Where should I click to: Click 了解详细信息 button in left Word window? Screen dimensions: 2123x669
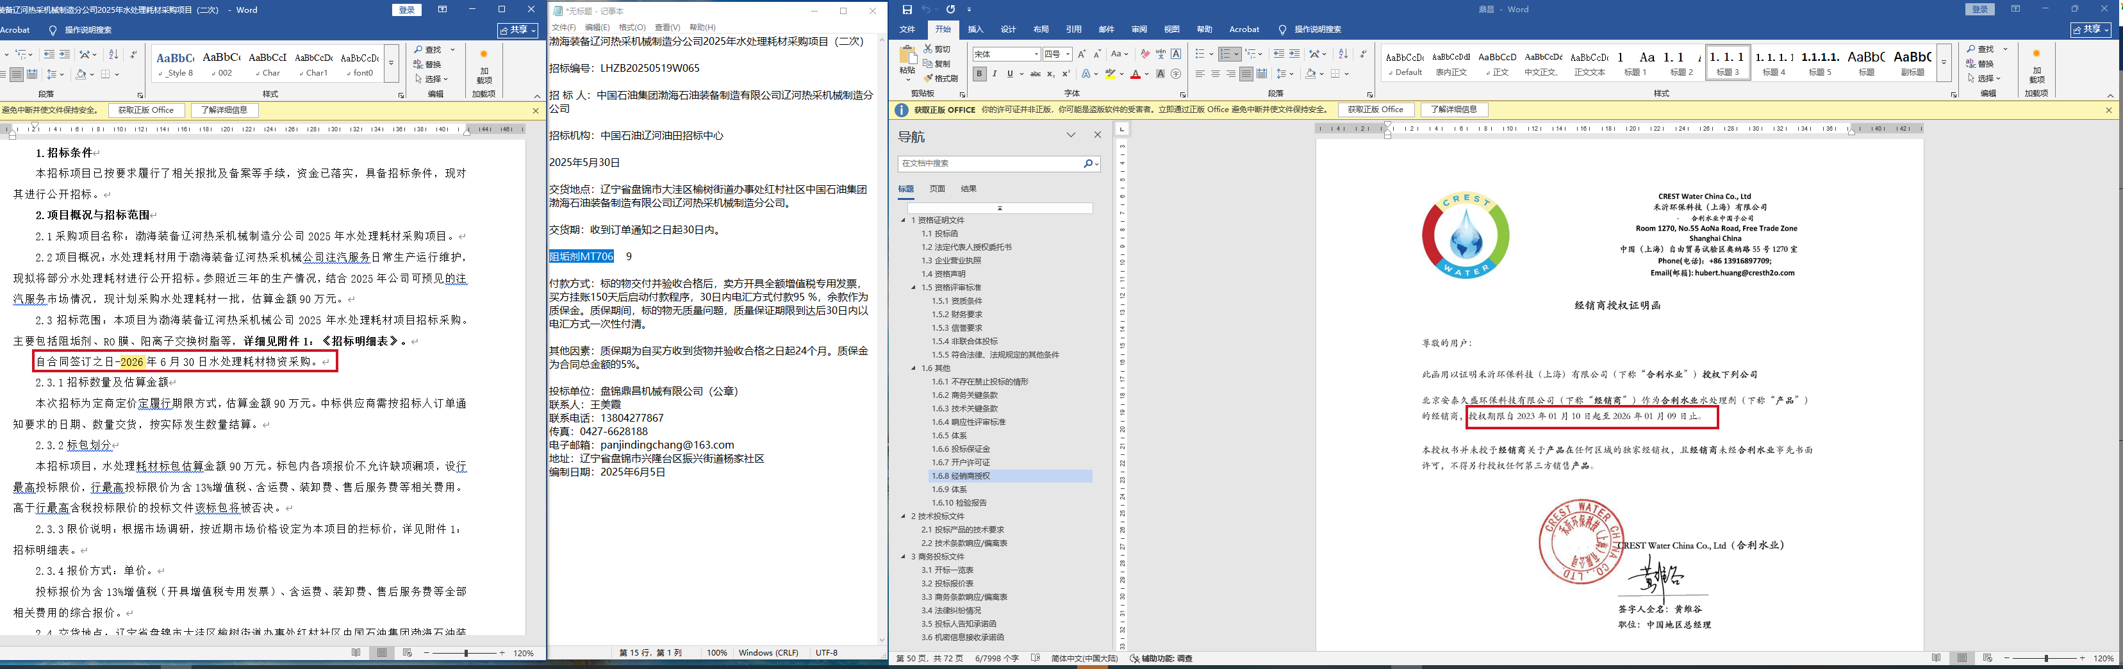[224, 110]
